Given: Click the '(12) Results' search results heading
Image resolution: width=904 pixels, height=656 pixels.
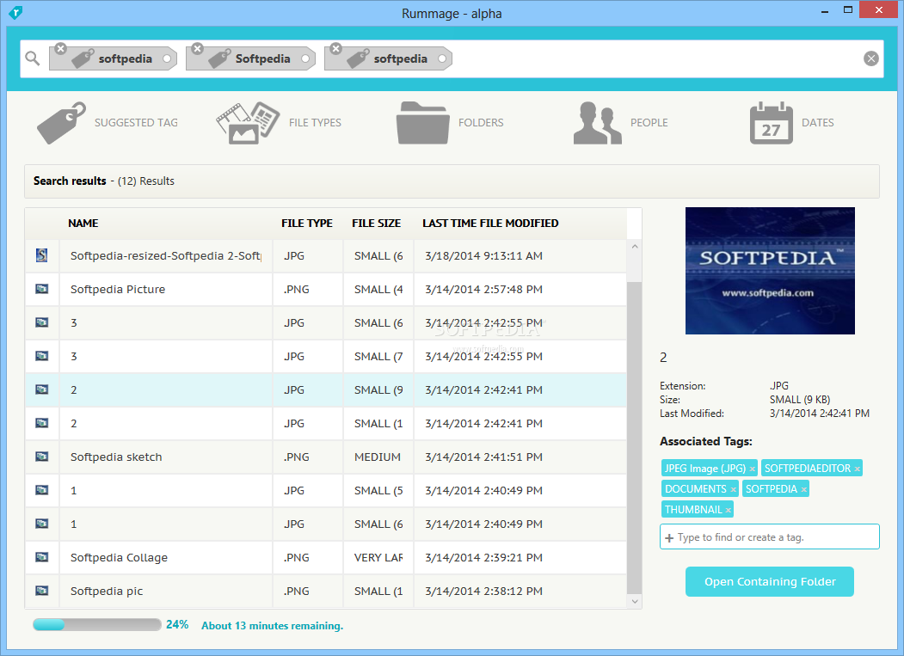Looking at the screenshot, I should [146, 181].
